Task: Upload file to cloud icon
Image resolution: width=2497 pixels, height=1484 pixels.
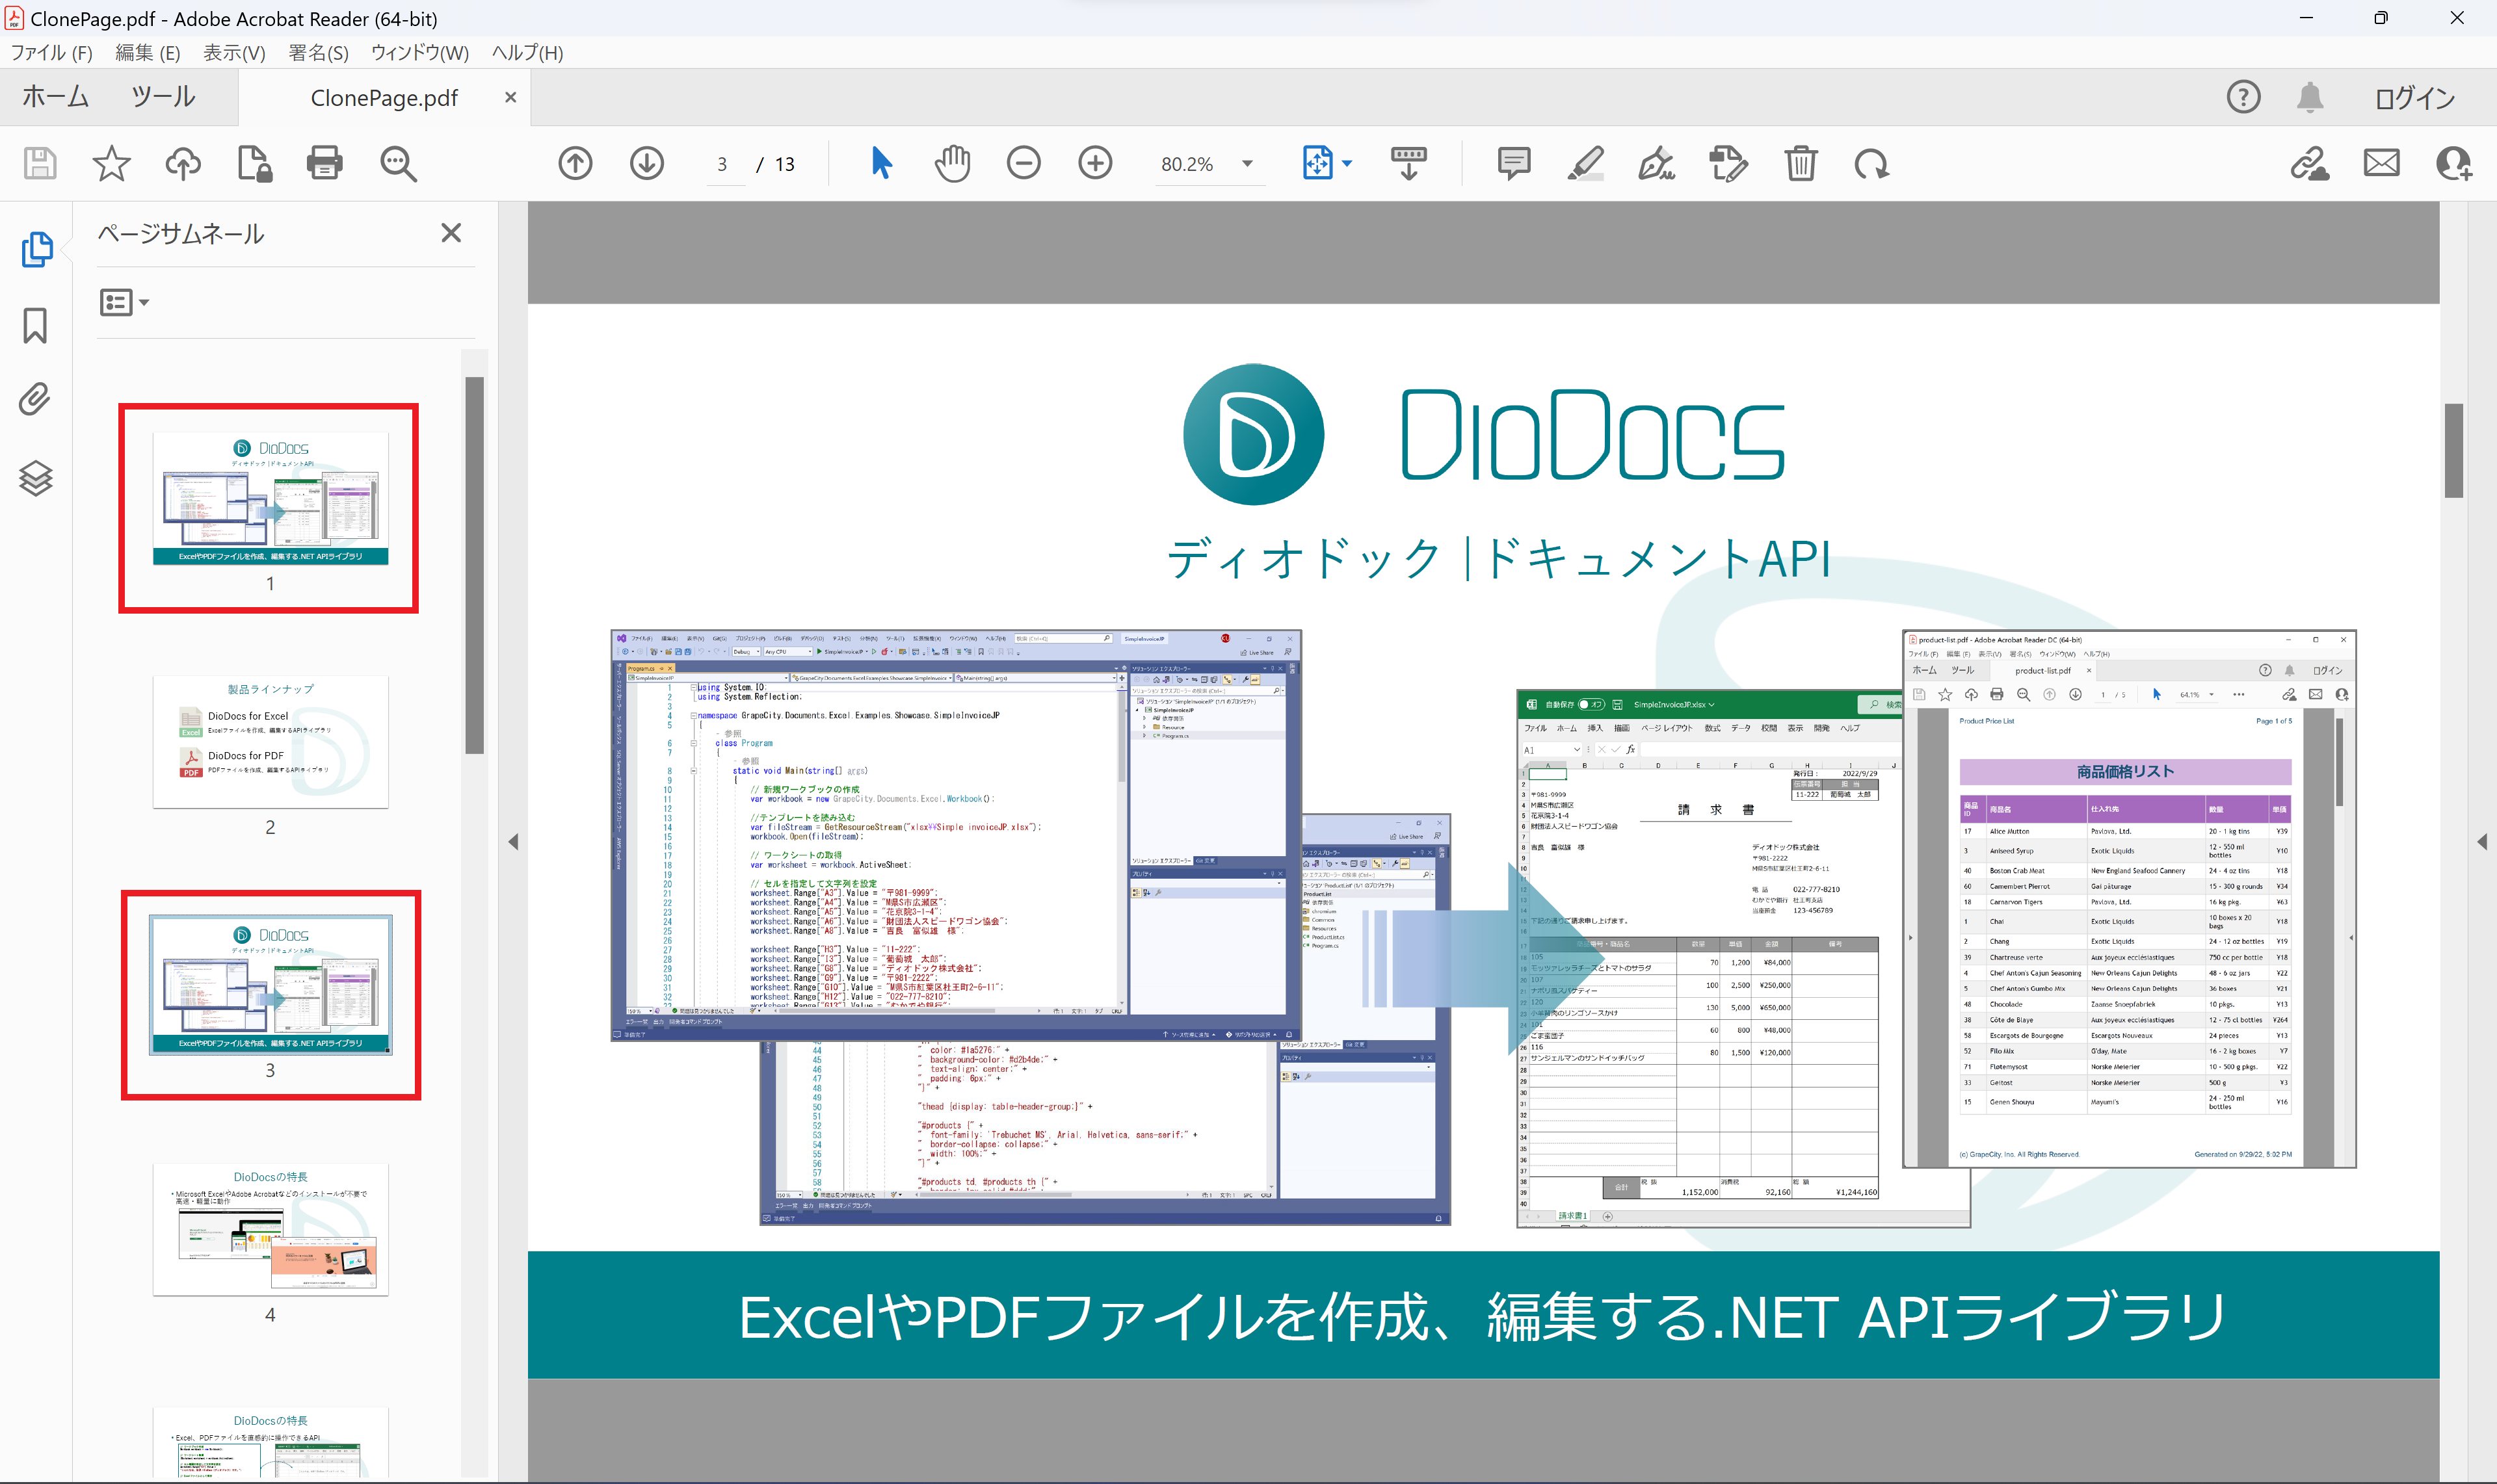Action: click(x=183, y=163)
